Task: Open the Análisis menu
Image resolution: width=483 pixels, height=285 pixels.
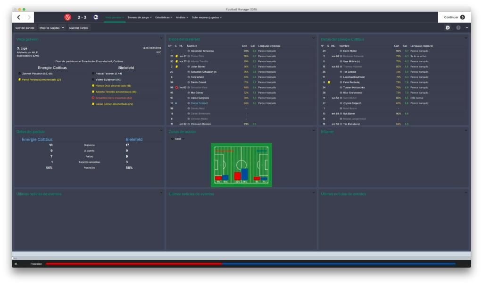Action: point(182,17)
